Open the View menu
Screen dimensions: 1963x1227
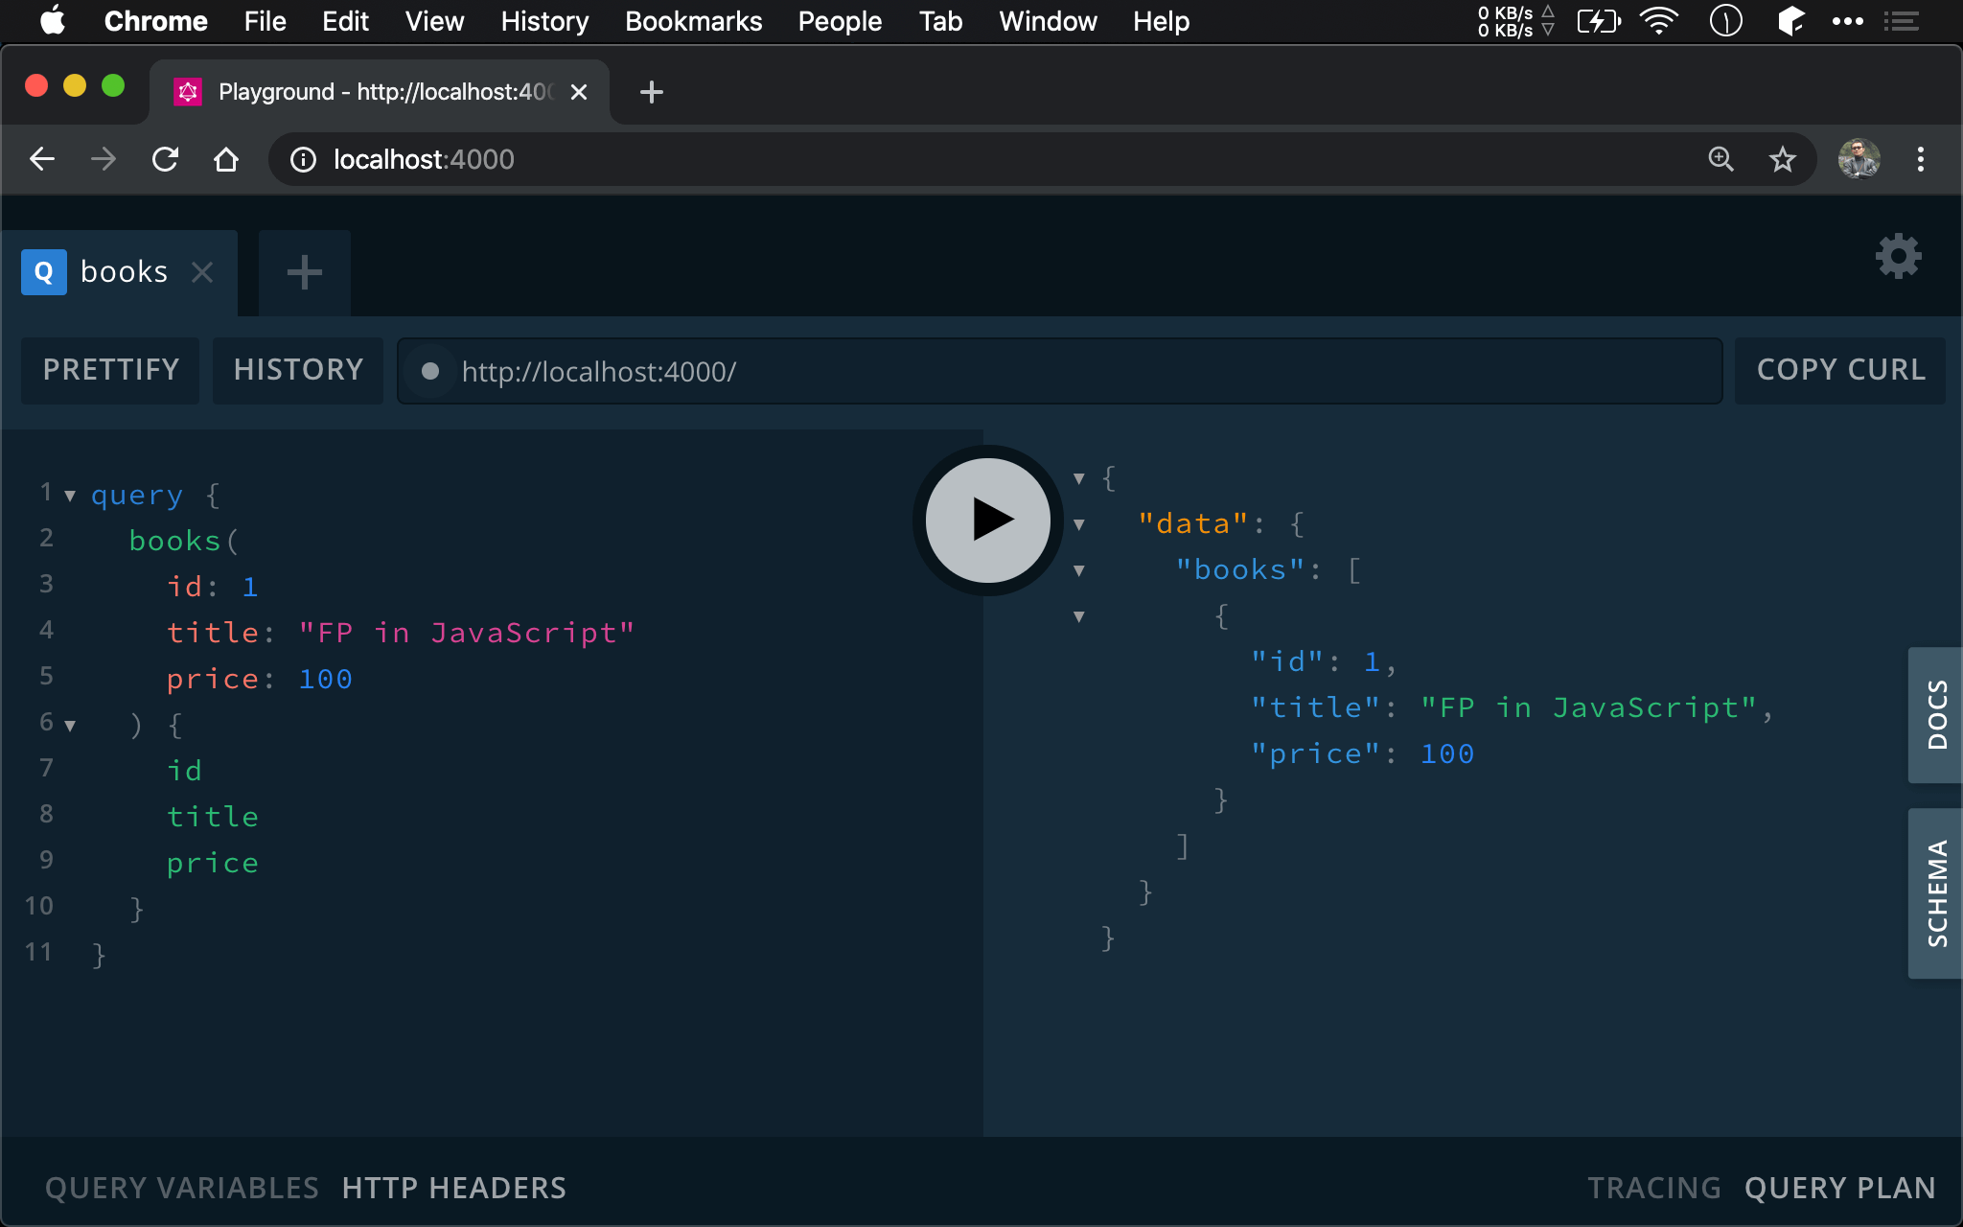(434, 21)
